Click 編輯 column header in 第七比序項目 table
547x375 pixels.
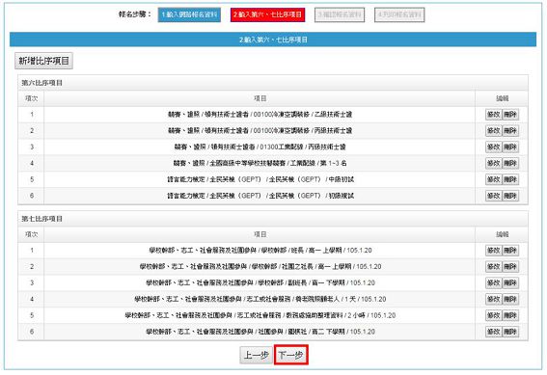[502, 234]
